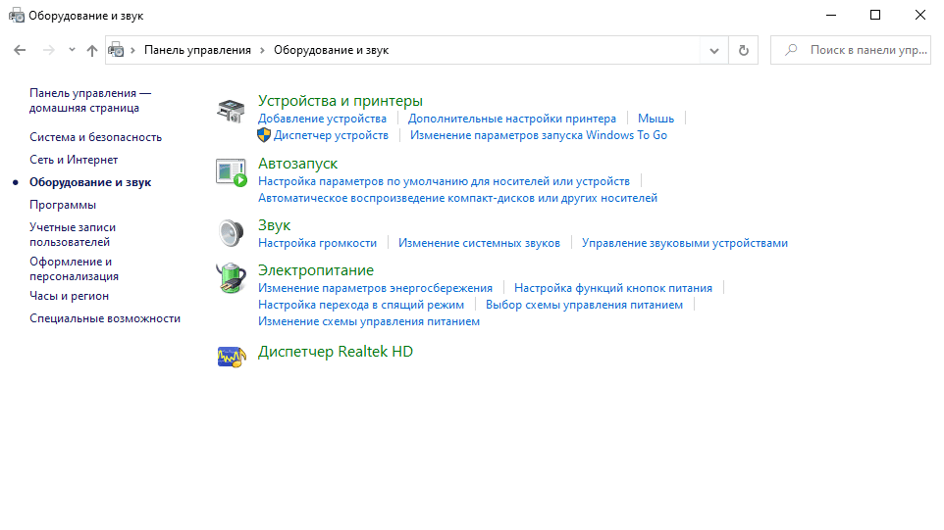Open Сеть и Интернет category

tap(74, 160)
